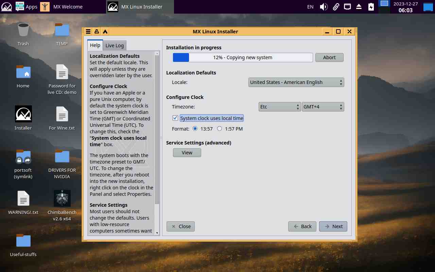Viewport: 435px width, 272px height.
Task: Launch the Installer desktop shortcut
Action: pyautogui.click(x=23, y=118)
